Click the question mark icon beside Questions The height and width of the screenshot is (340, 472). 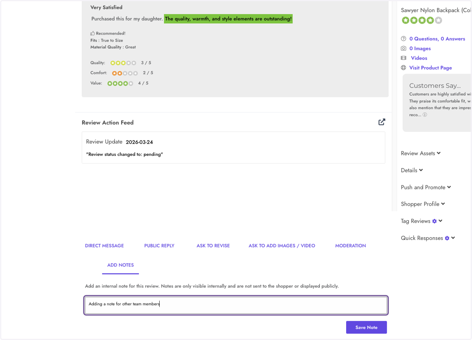click(x=404, y=39)
